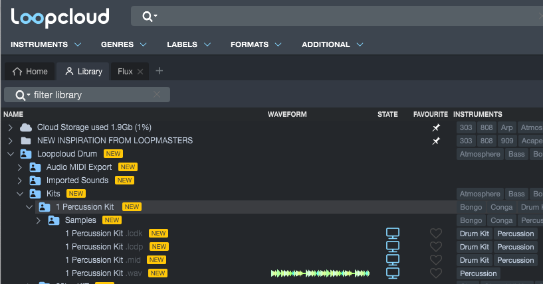
Task: Click the state monitor icon for .mid file
Action: (x=393, y=260)
